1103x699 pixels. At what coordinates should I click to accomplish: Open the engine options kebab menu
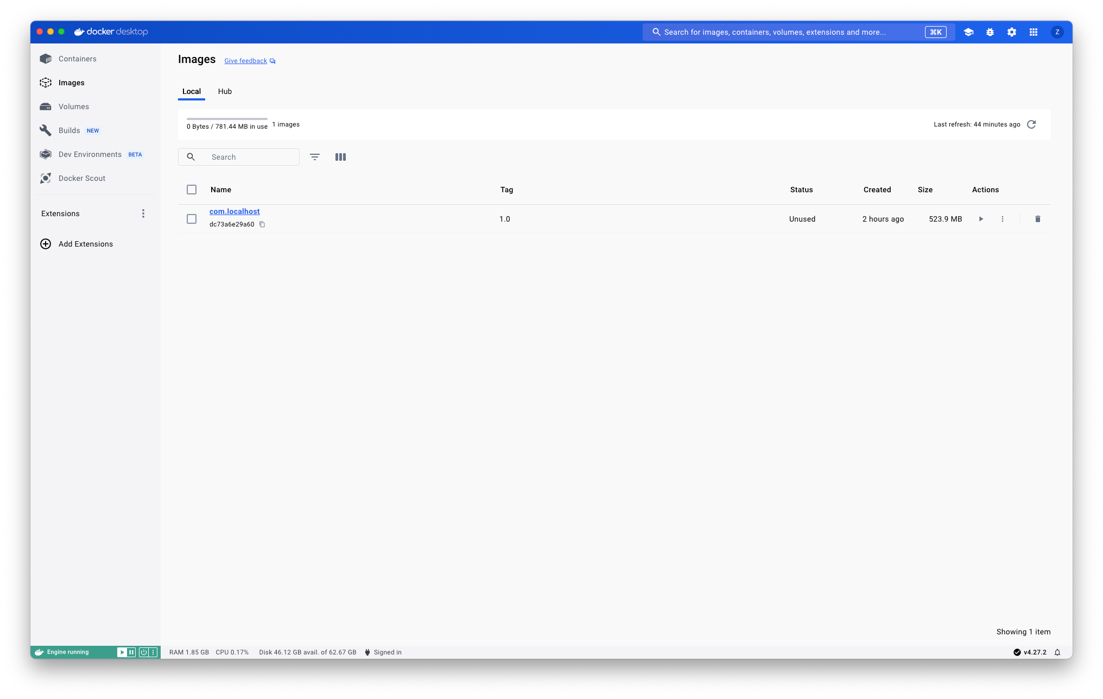pyautogui.click(x=153, y=652)
